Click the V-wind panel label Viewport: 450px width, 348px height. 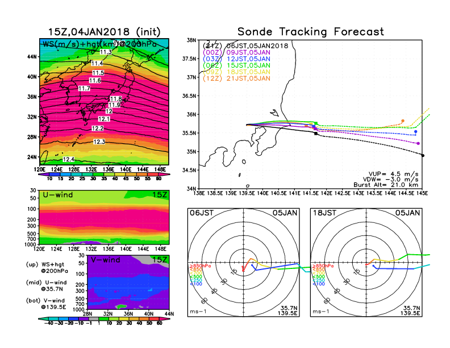pyautogui.click(x=106, y=259)
